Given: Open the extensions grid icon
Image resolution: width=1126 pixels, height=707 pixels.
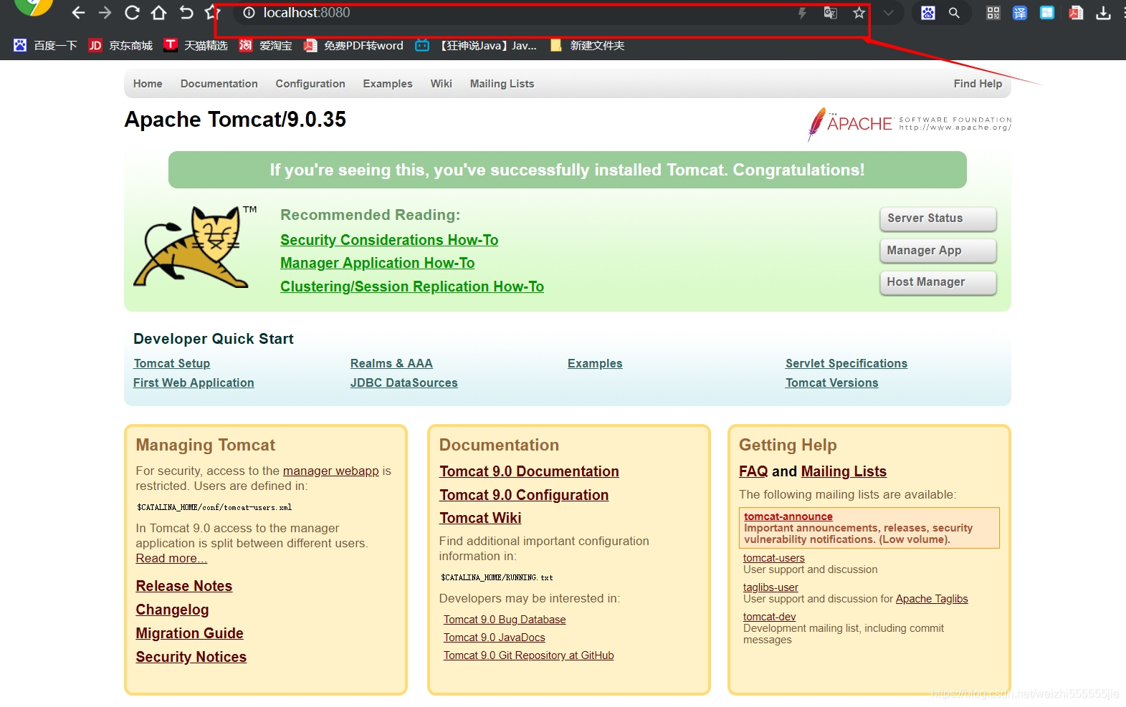Looking at the screenshot, I should tap(993, 13).
